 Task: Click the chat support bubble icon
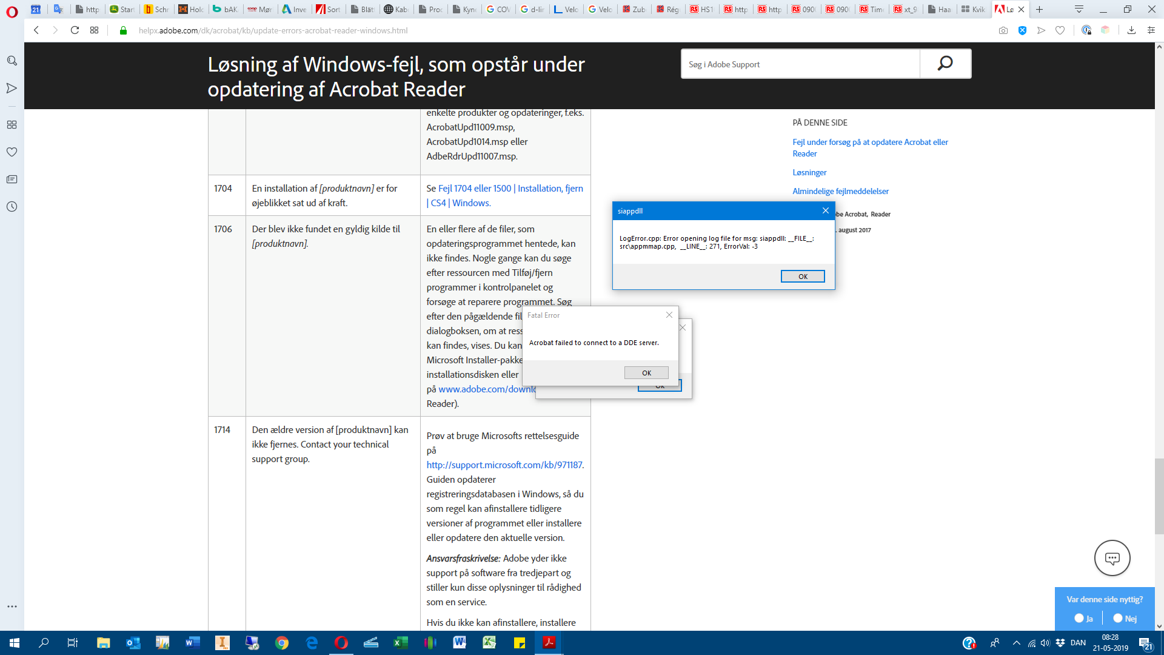1112,558
